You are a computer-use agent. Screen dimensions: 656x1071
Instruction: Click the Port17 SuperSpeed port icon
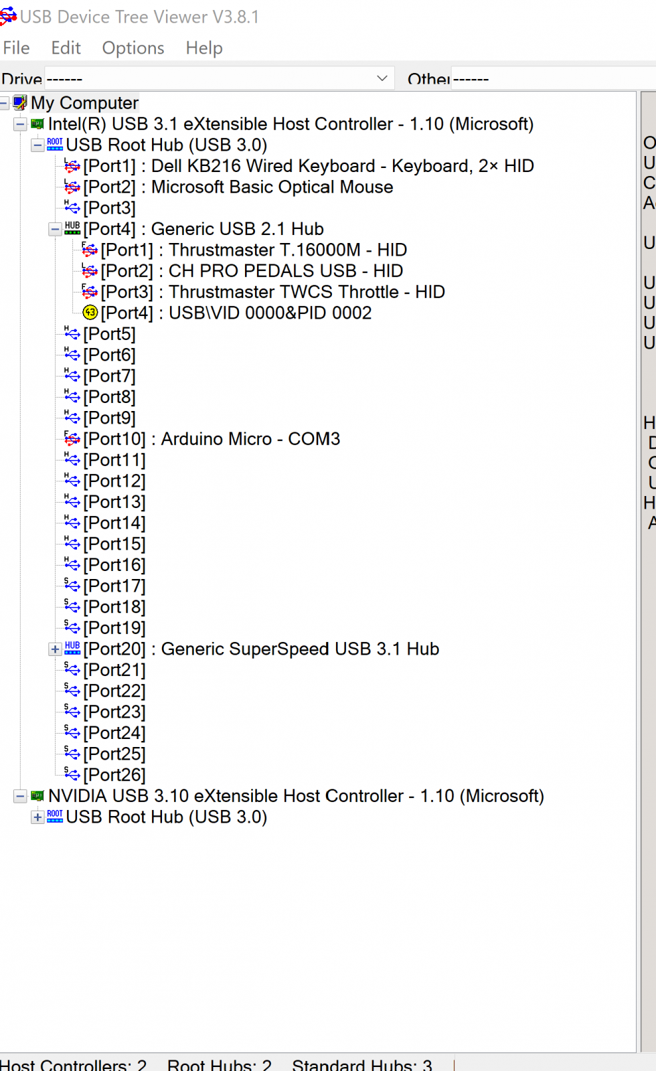click(x=72, y=586)
